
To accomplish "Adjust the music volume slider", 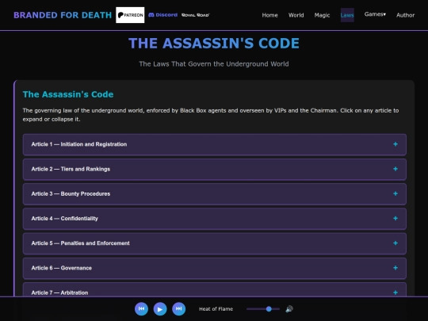I will coord(263,309).
